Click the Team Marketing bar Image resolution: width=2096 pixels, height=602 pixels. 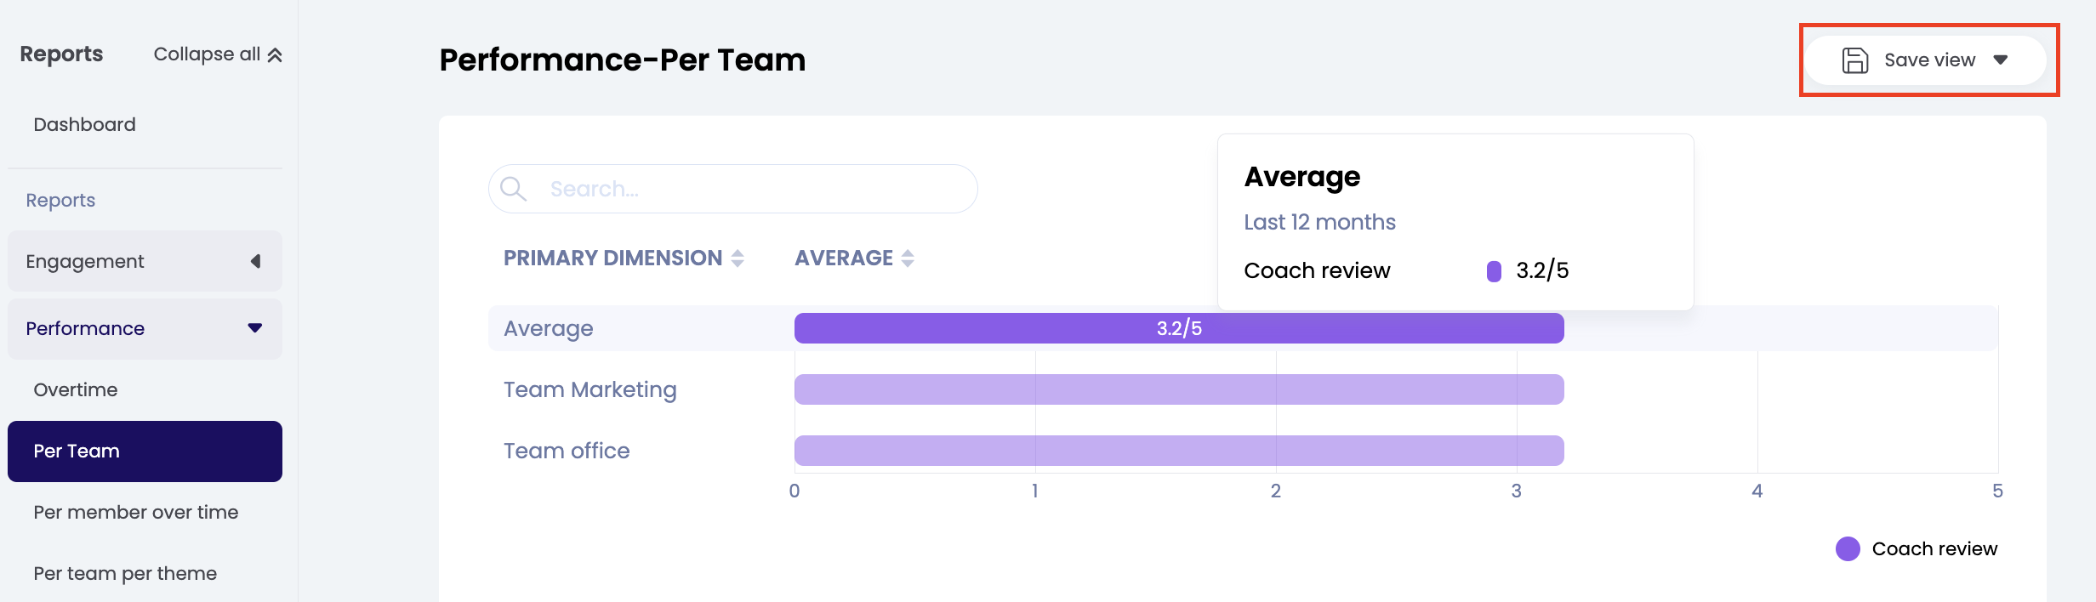click(x=1178, y=389)
